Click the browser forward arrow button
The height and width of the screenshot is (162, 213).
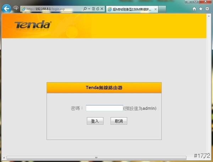click(x=16, y=9)
